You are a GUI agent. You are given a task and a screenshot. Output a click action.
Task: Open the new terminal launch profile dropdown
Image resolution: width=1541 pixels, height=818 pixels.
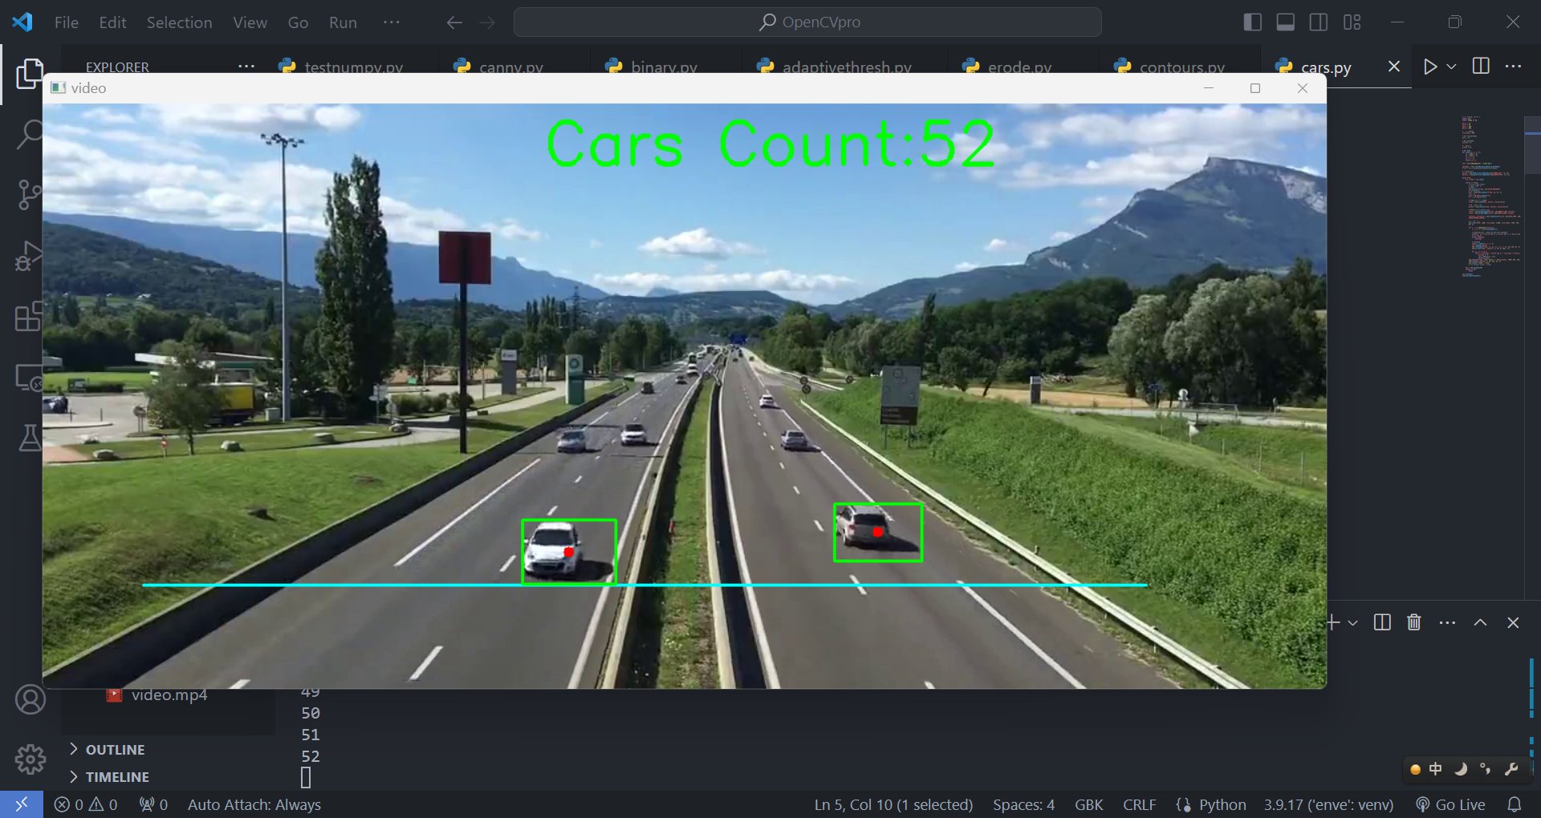click(x=1352, y=622)
